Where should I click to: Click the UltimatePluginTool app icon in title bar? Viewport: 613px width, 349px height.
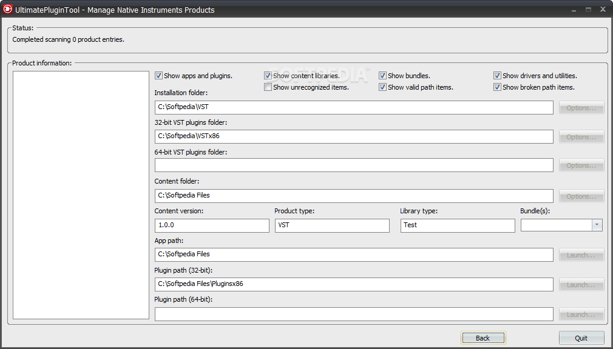click(8, 9)
